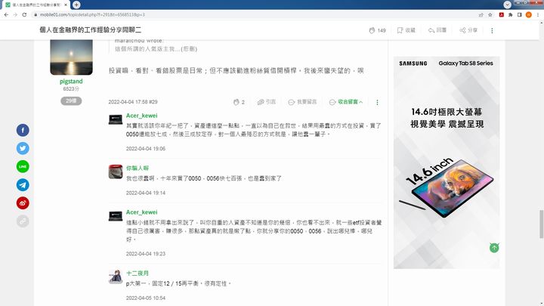Click comment timestamp 2022-04-05 10:54
This screenshot has width=544, height=306.
[146, 298]
